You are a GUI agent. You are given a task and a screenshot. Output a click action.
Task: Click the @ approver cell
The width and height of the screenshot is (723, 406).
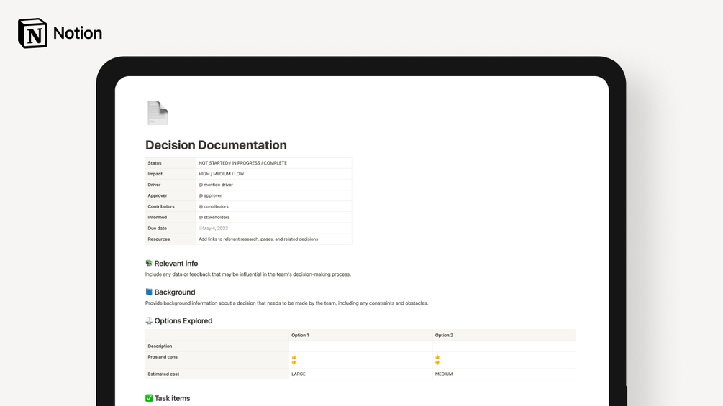[274, 195]
